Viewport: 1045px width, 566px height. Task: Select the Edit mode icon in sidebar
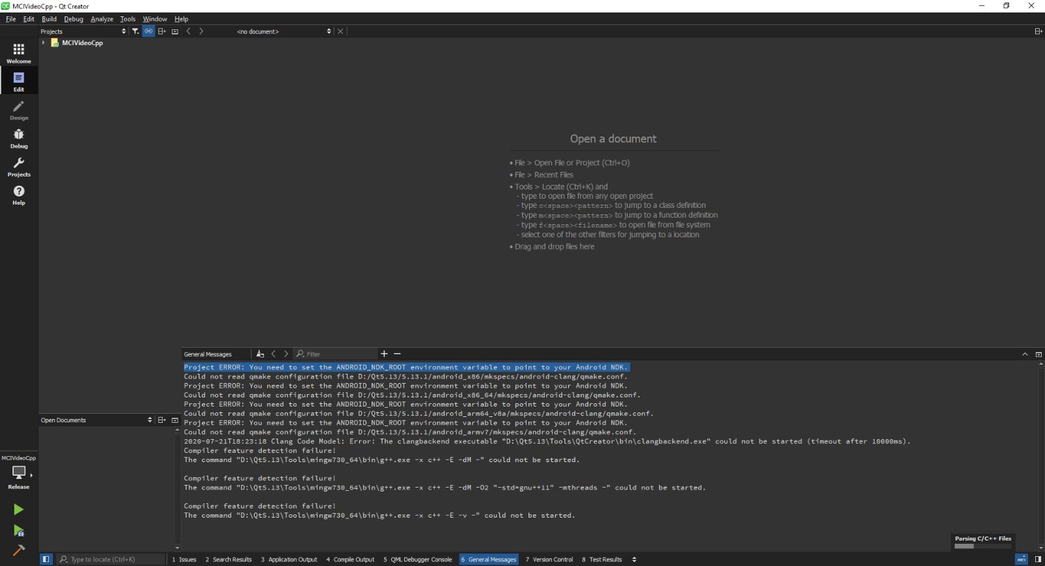[x=19, y=81]
